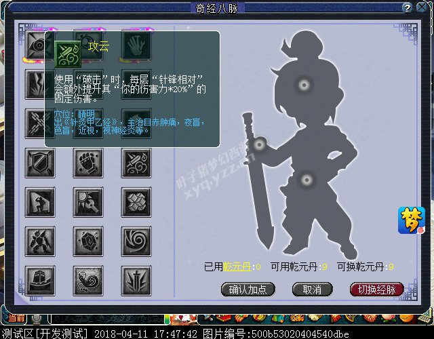The width and height of the screenshot is (434, 339).
Task: Switch to the 当前 chat channel tab
Action: tap(16, 318)
